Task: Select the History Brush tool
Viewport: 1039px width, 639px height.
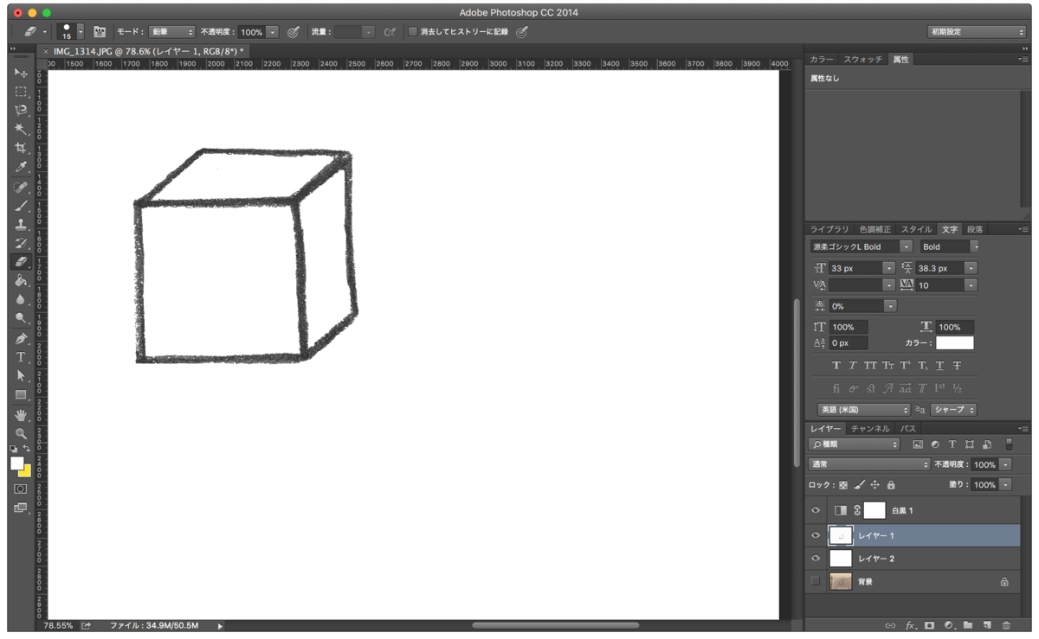Action: point(21,243)
